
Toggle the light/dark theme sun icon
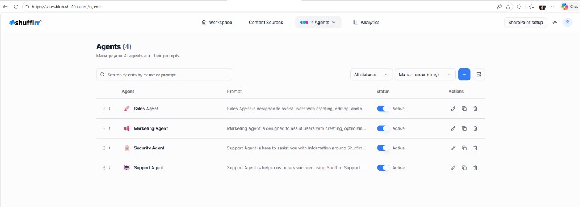point(555,23)
